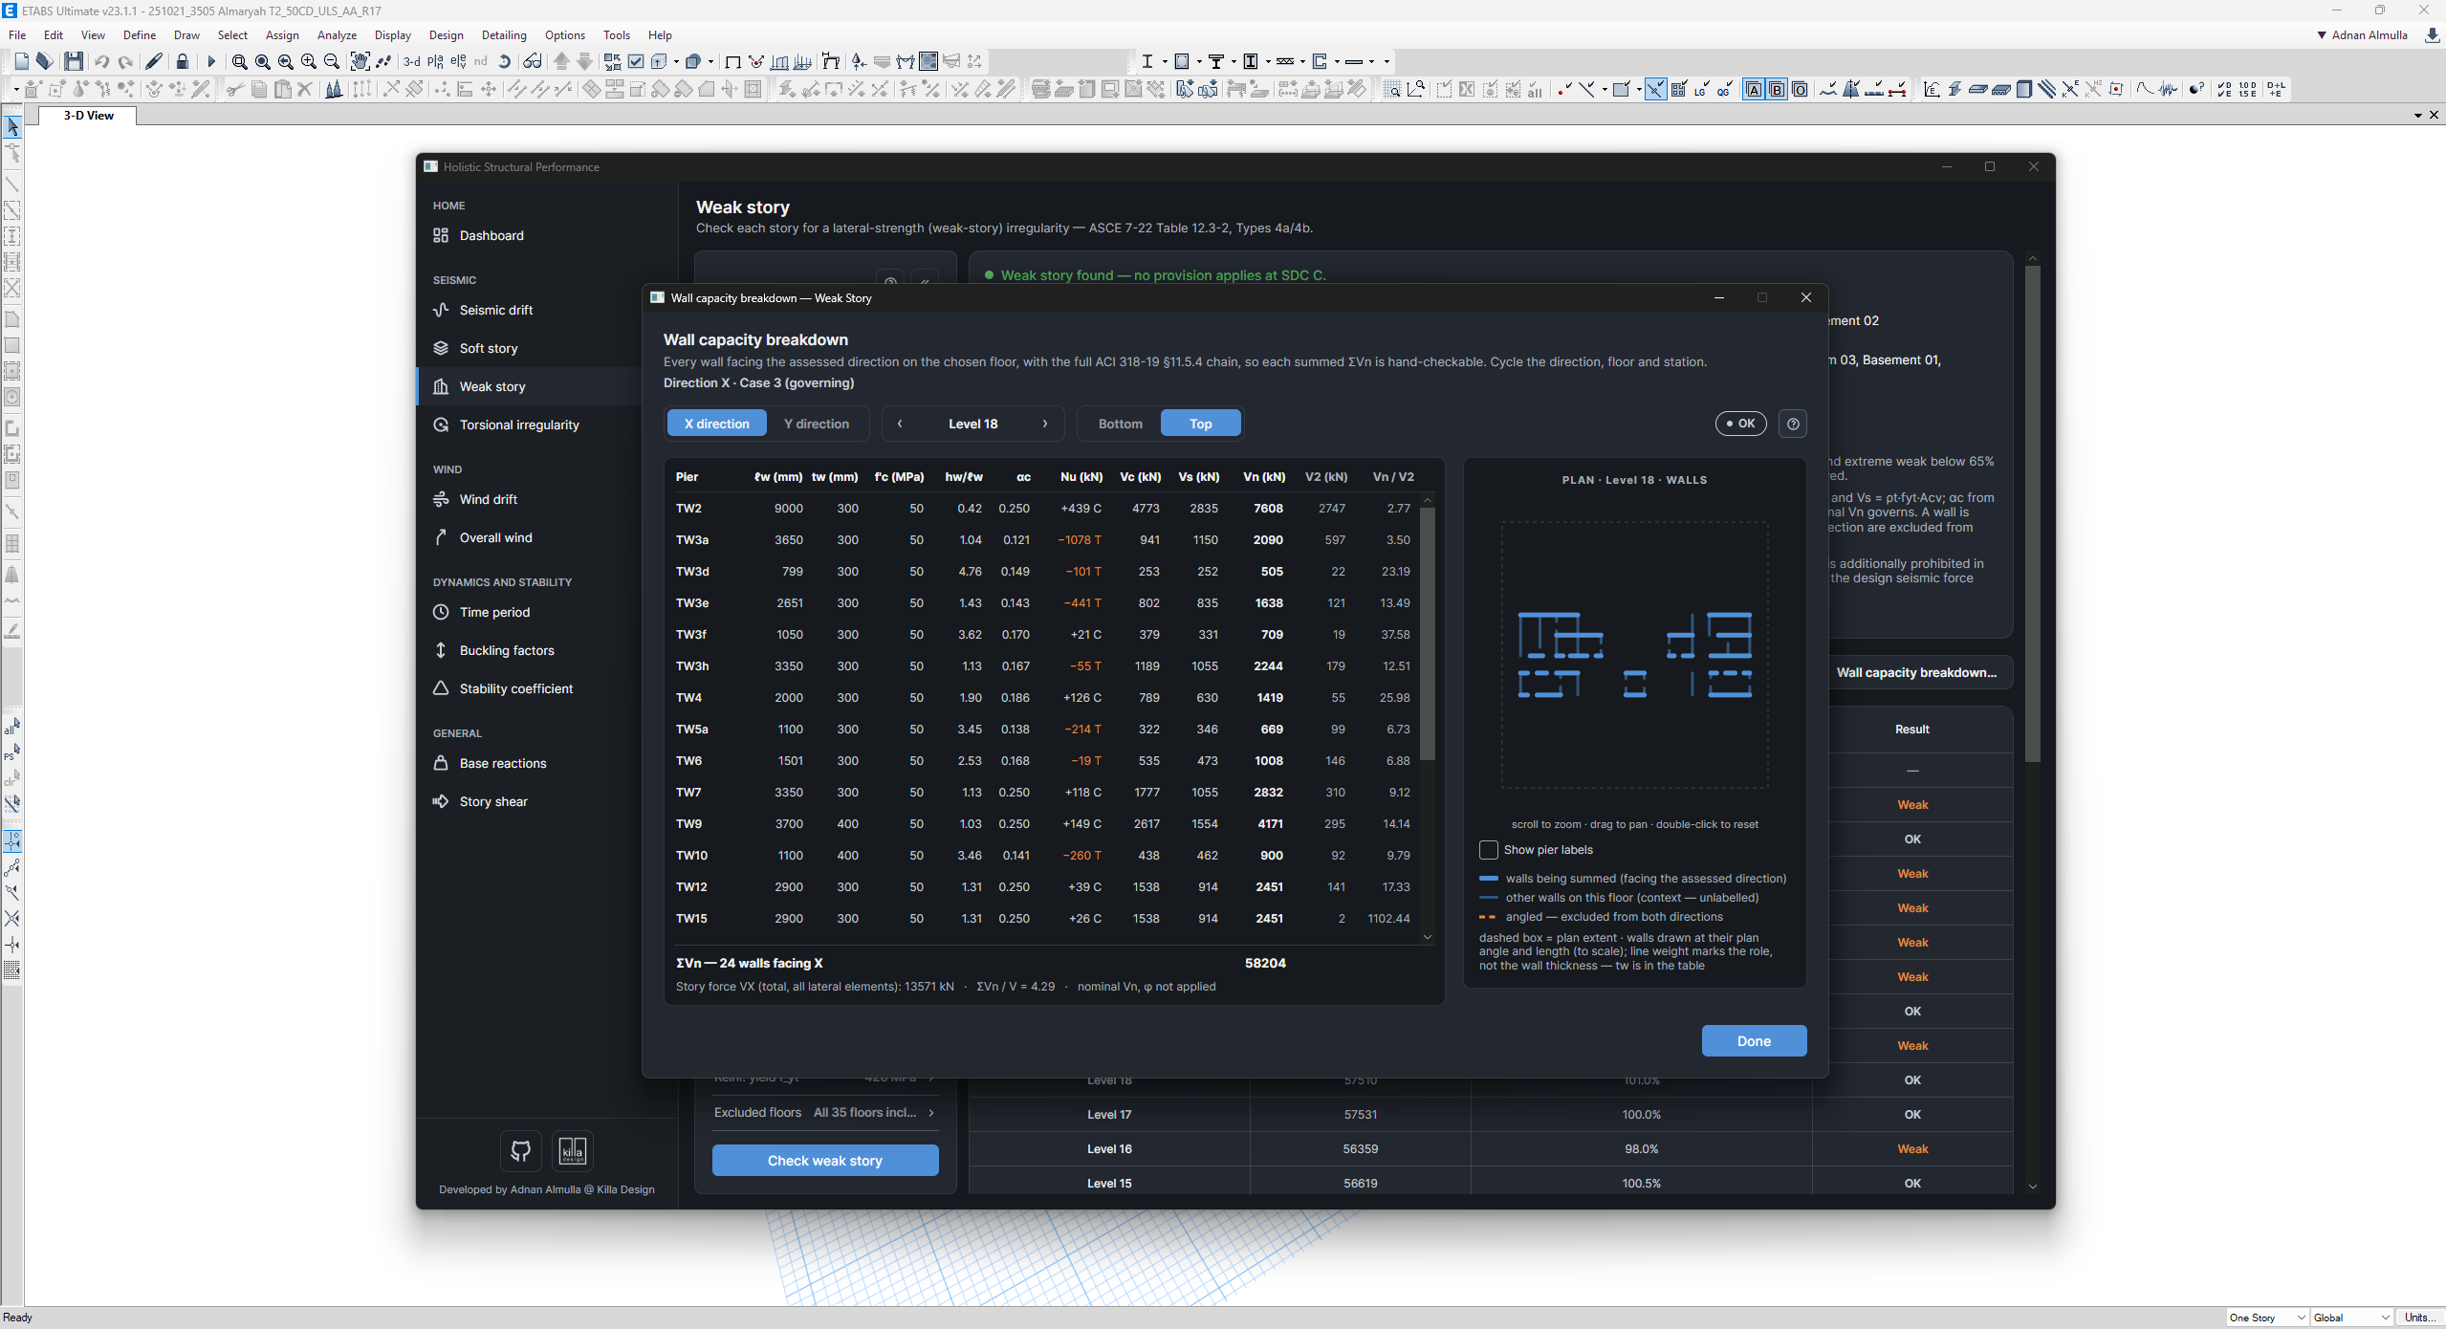
Task: Open the One Story dropdown in status bar
Action: pyautogui.click(x=2267, y=1318)
